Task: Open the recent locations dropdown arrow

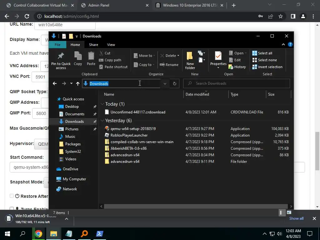Action: (71, 83)
